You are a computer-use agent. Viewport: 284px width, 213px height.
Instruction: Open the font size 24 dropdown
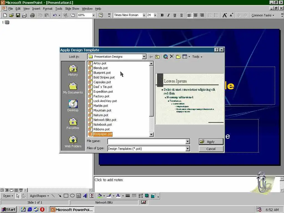click(155, 15)
